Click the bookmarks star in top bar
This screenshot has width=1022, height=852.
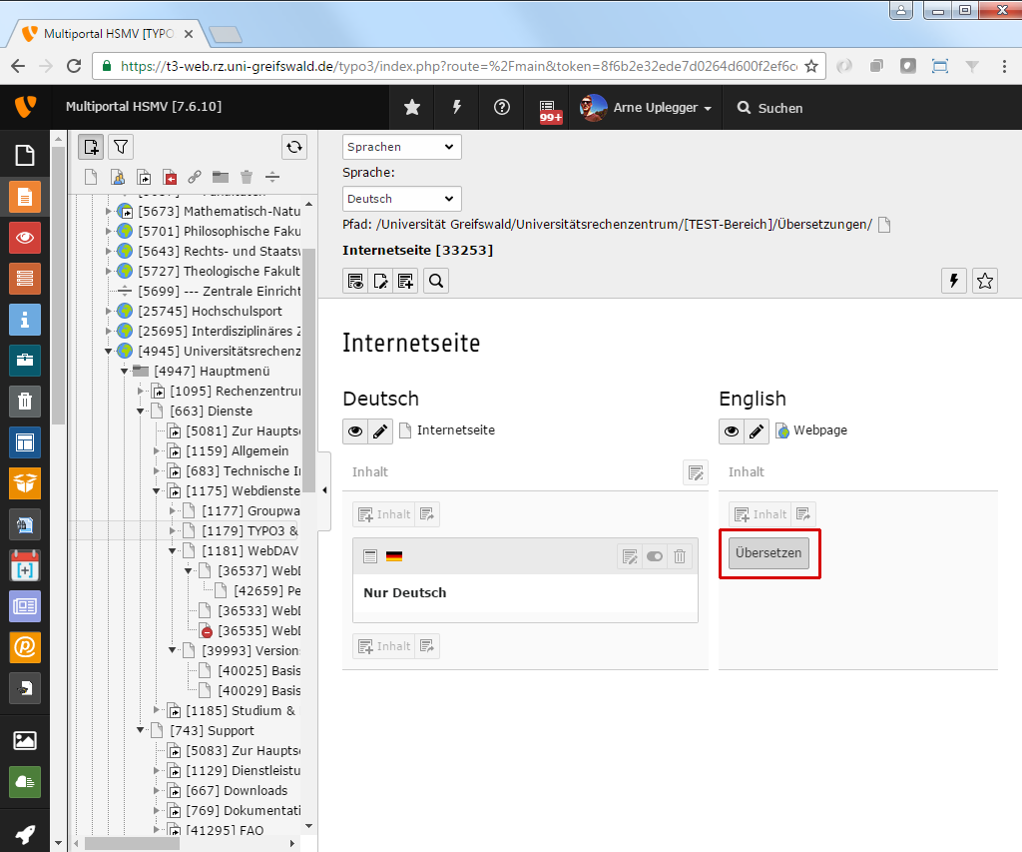411,108
